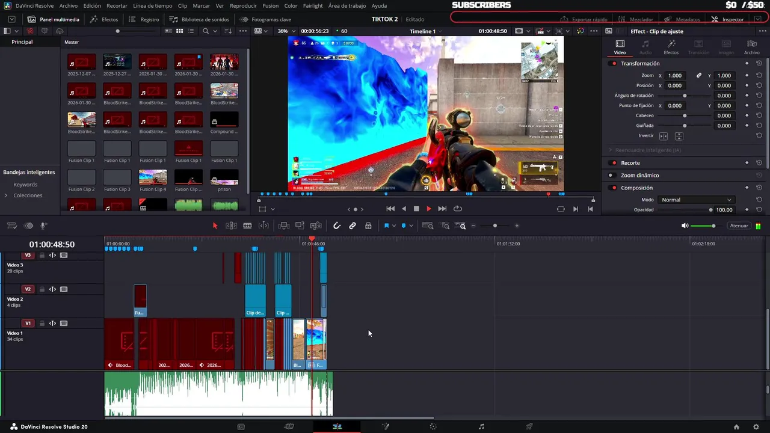Open the Color menu
This screenshot has height=433, width=770.
pos(291,5)
